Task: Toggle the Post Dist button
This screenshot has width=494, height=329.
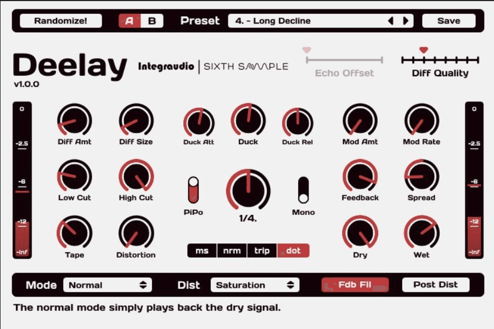Action: (435, 285)
